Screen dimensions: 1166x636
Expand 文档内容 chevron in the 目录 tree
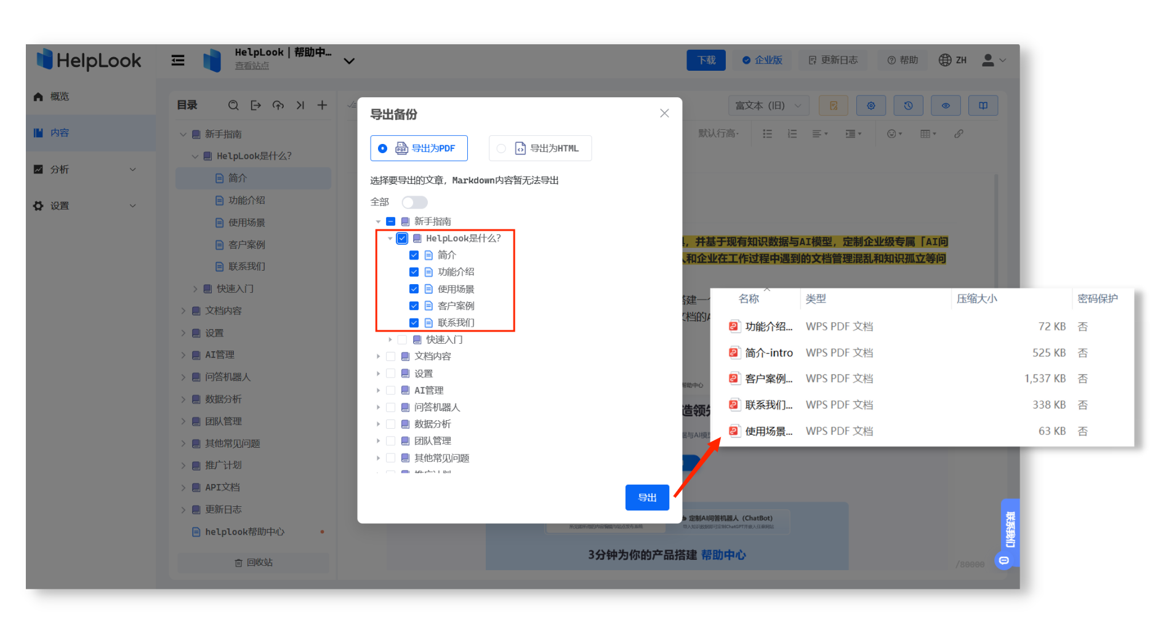pyautogui.click(x=183, y=311)
